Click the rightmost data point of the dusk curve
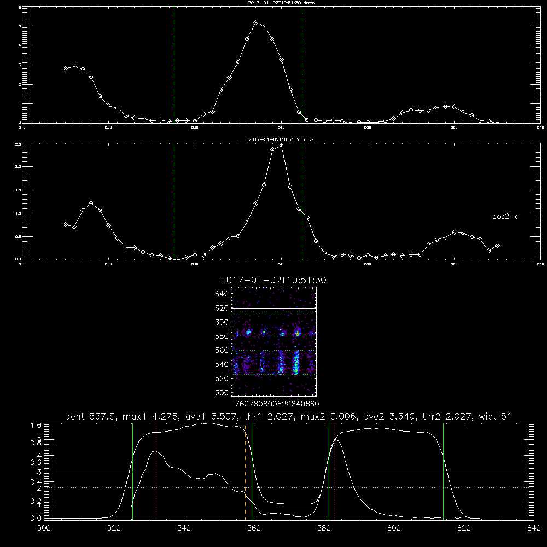547x547 pixels. [497, 246]
